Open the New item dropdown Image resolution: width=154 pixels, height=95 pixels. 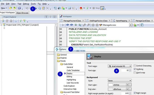point(4,8)
